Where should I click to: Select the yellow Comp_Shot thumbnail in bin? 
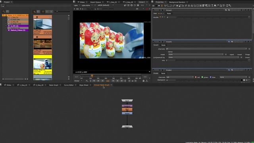(x=42, y=65)
